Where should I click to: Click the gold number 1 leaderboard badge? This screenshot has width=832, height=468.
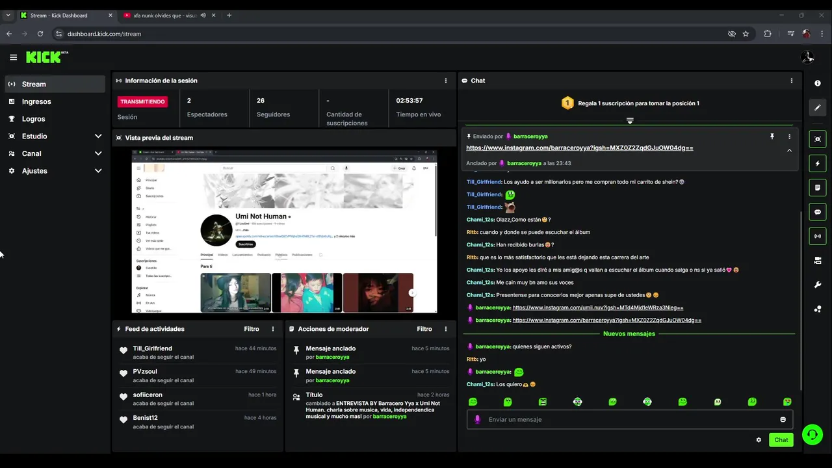tap(567, 103)
